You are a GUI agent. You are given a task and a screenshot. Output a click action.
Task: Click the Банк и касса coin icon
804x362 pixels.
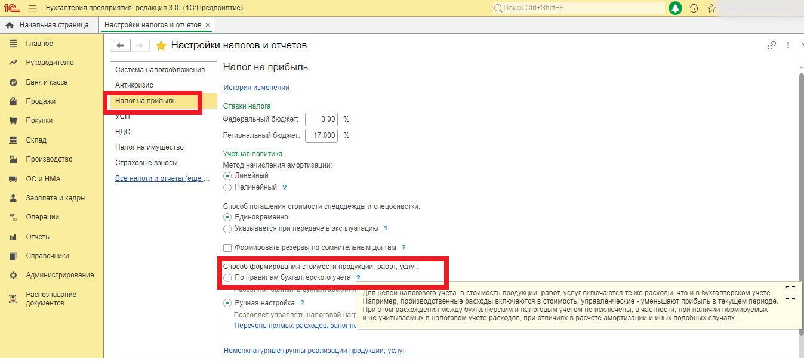tap(13, 82)
